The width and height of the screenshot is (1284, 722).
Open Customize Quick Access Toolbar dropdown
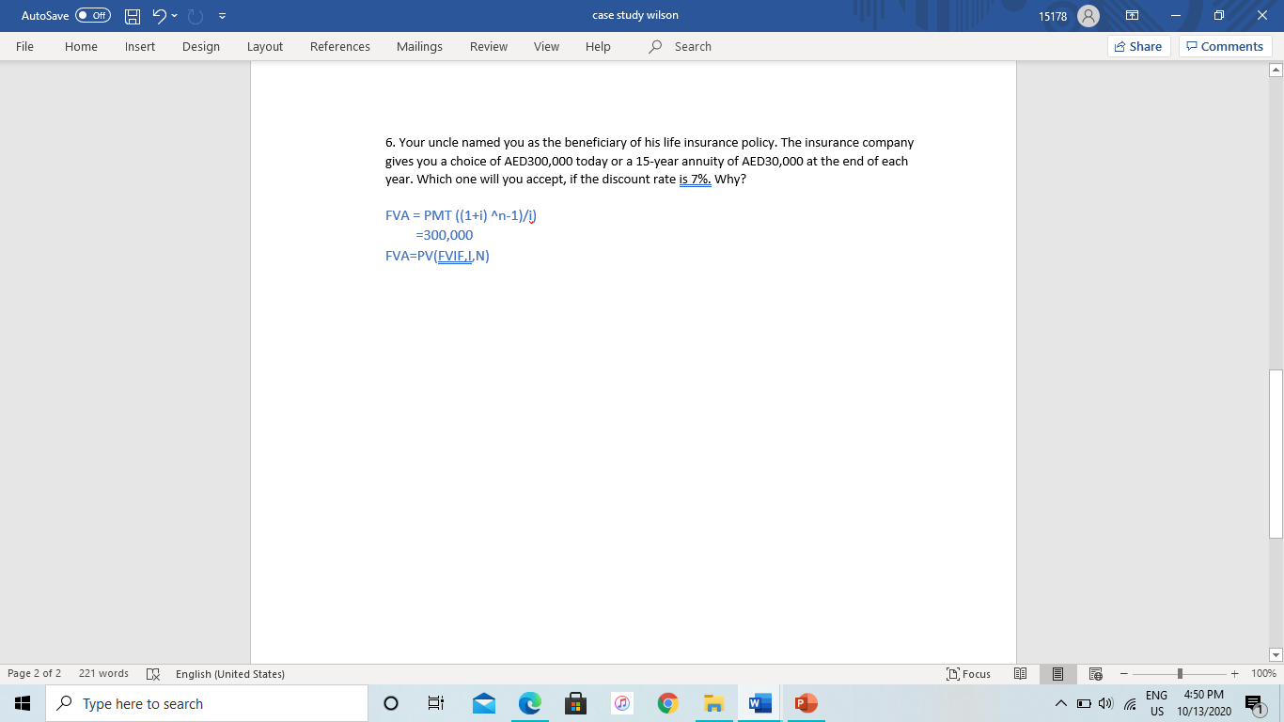point(224,15)
